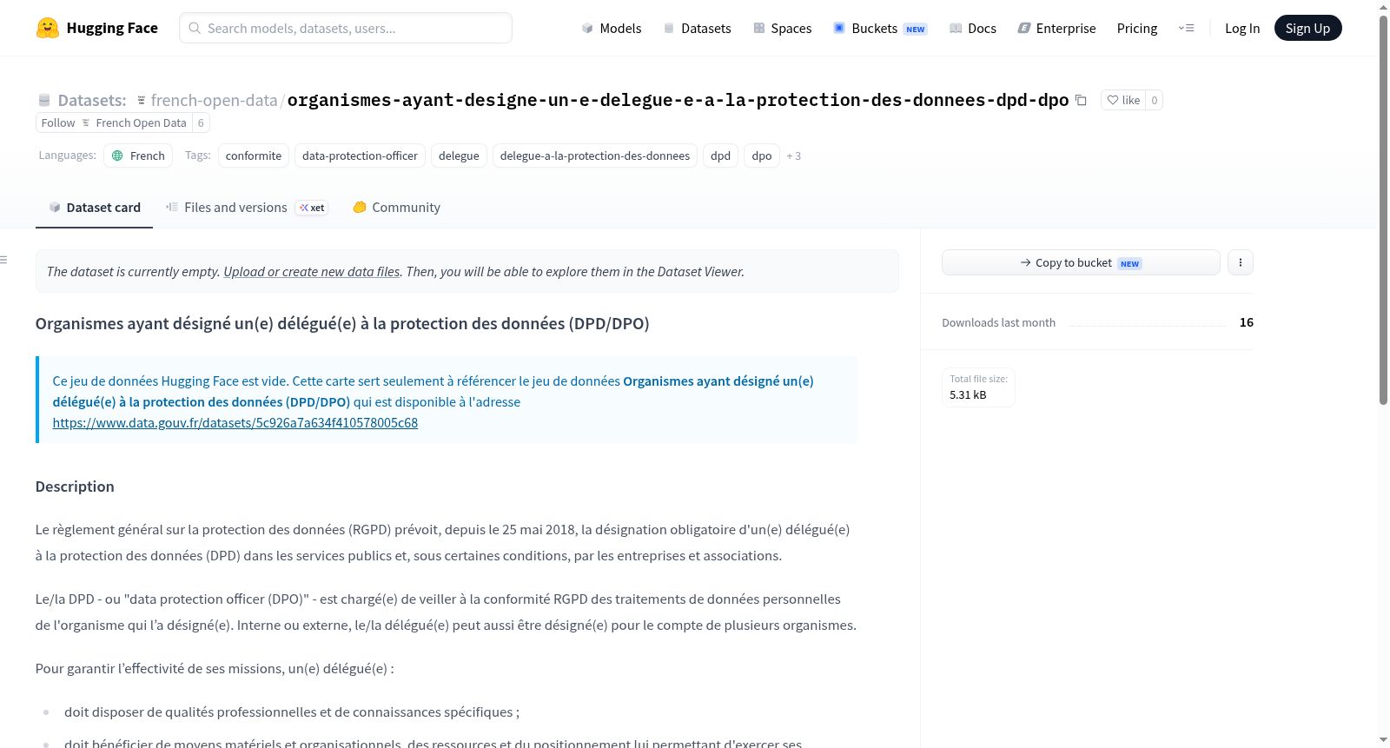Select the data-protection-officer tag
1390x748 pixels.
click(x=360, y=156)
